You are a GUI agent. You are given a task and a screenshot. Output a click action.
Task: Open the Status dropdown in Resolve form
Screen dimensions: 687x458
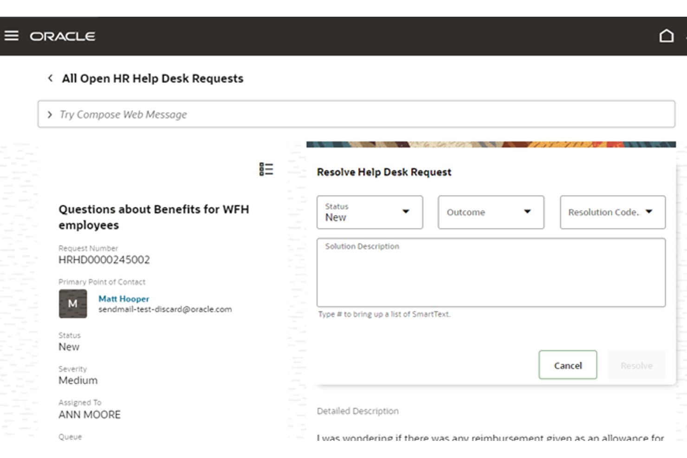(x=370, y=212)
